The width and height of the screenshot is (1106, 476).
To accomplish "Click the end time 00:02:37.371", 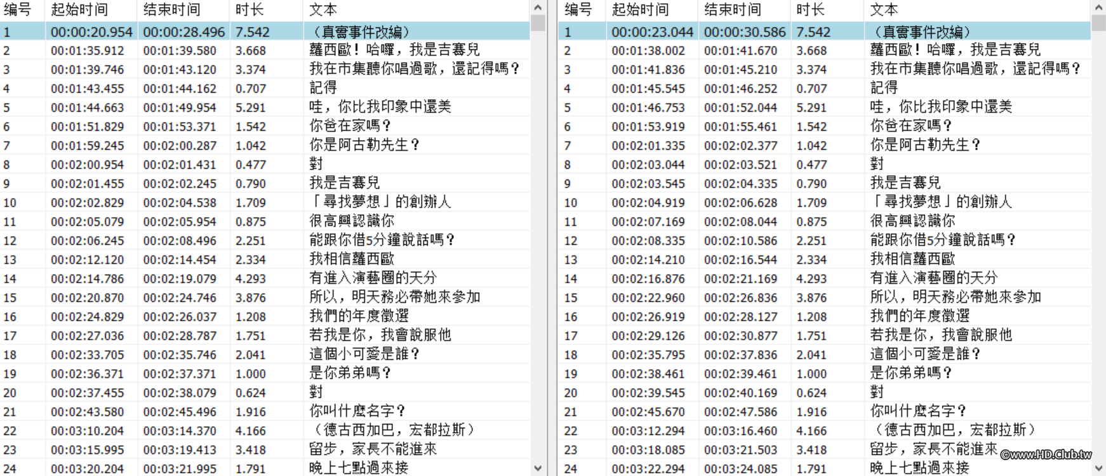I will [180, 374].
